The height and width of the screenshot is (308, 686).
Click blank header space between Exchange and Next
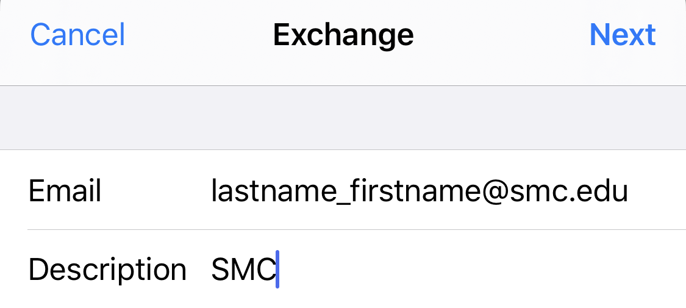501,35
